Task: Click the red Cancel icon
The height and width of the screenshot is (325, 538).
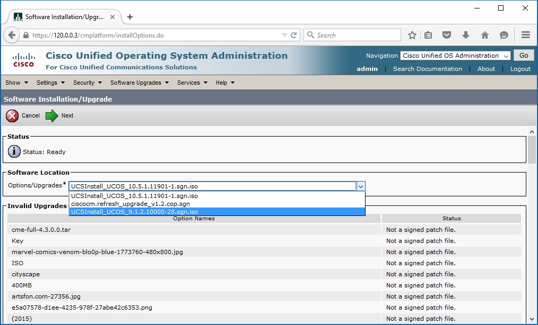Action: click(12, 116)
